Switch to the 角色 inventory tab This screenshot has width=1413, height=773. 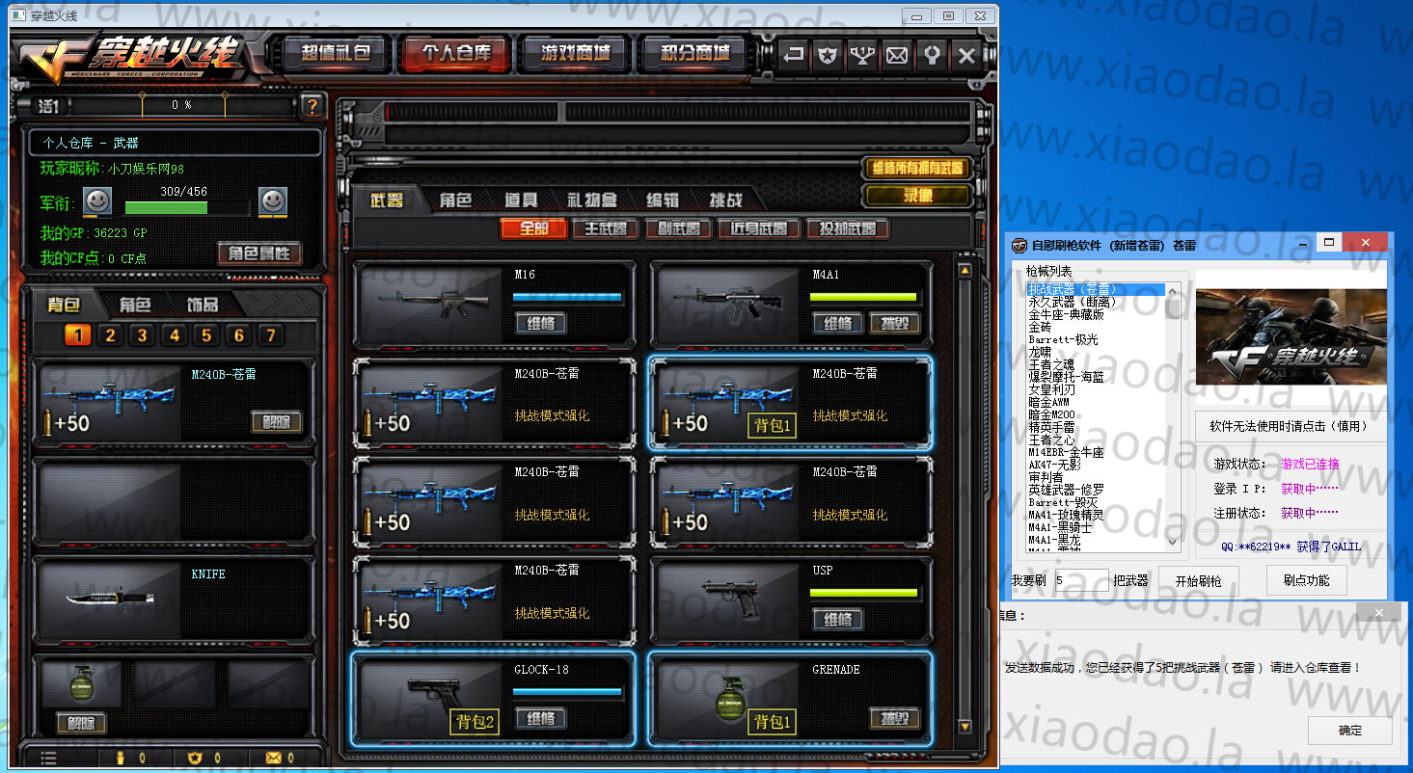tap(455, 200)
